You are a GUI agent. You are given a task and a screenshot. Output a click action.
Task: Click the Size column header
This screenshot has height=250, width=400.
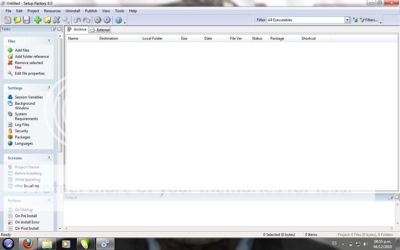tap(184, 38)
